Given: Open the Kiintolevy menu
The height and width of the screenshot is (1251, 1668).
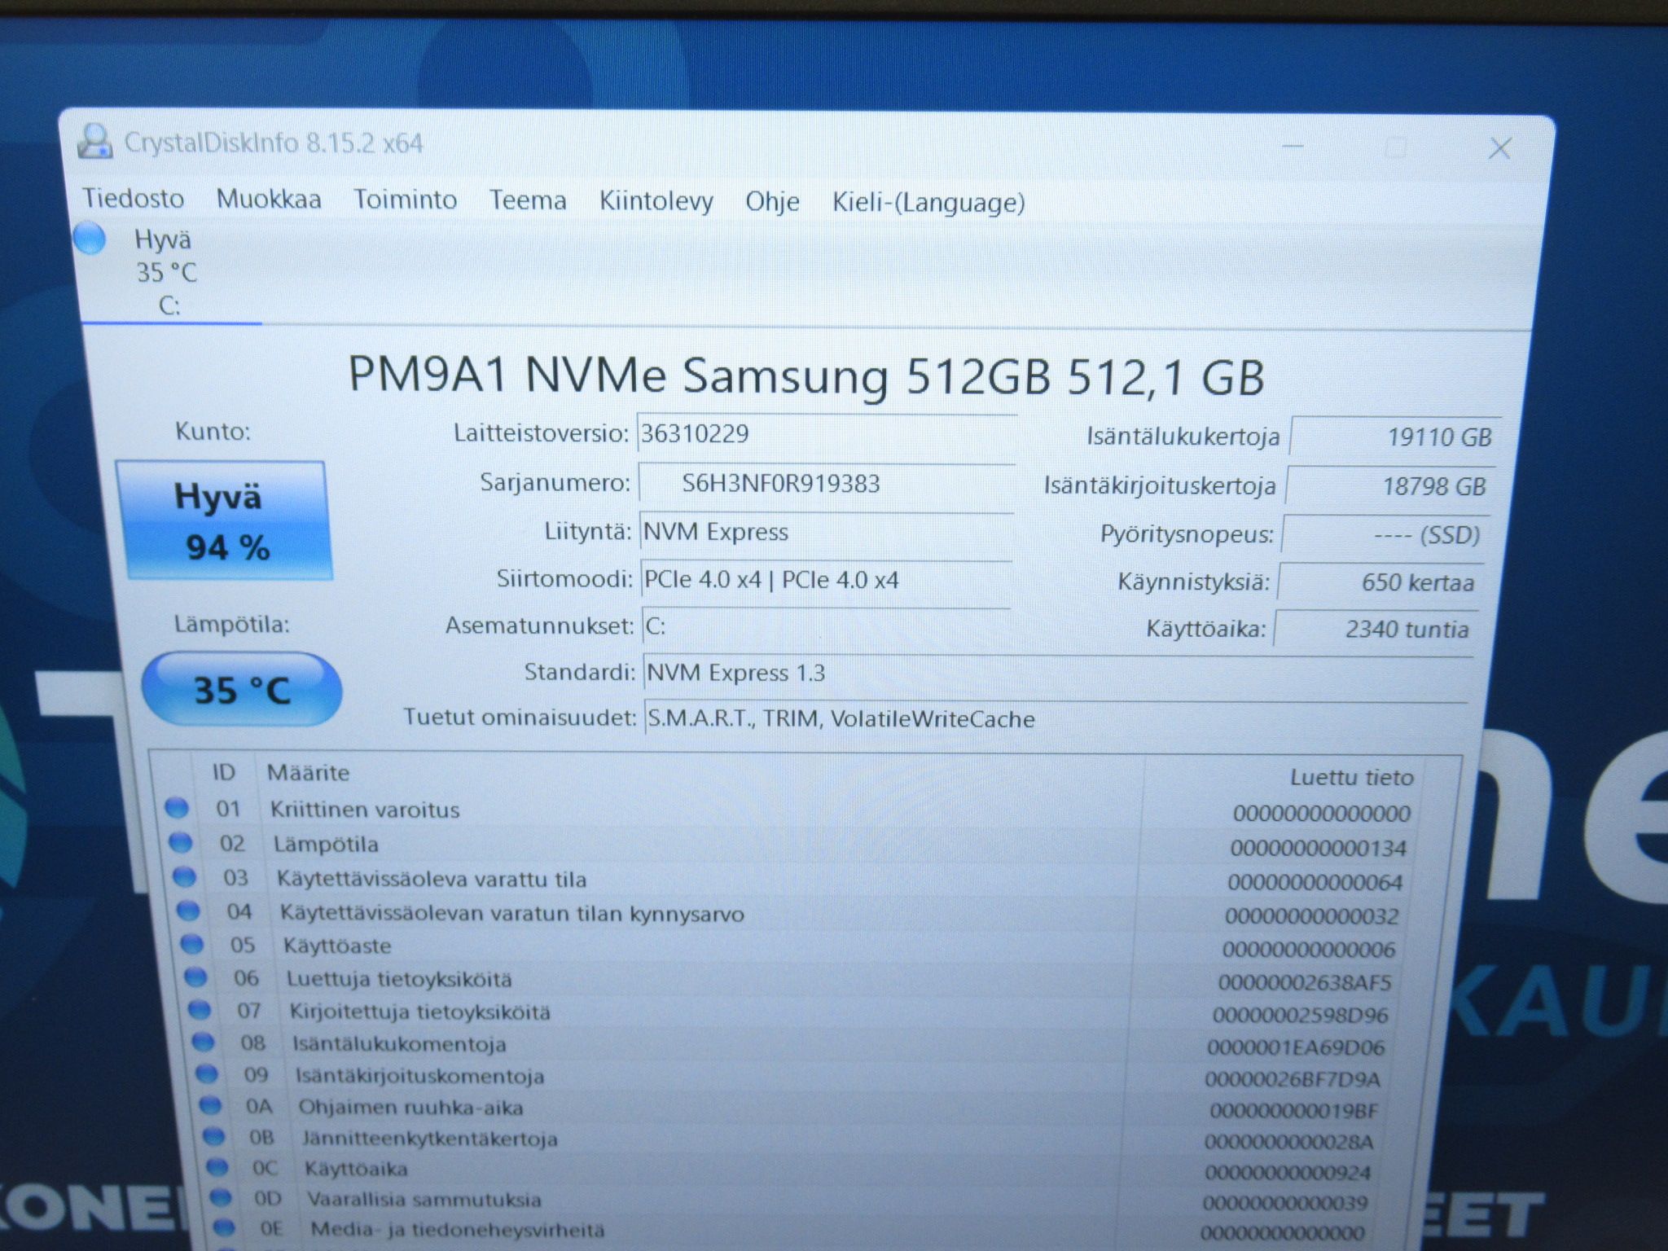Looking at the screenshot, I should point(656,202).
